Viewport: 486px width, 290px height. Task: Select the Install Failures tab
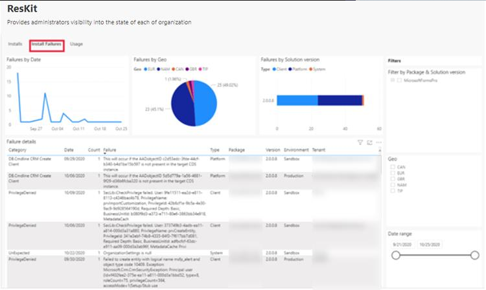46,44
